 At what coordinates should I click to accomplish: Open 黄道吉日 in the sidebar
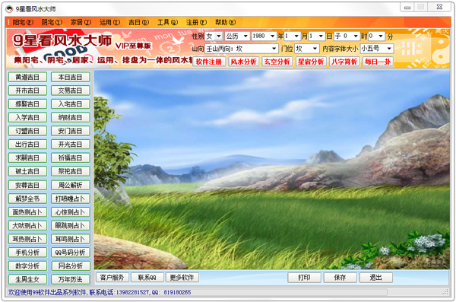click(27, 77)
